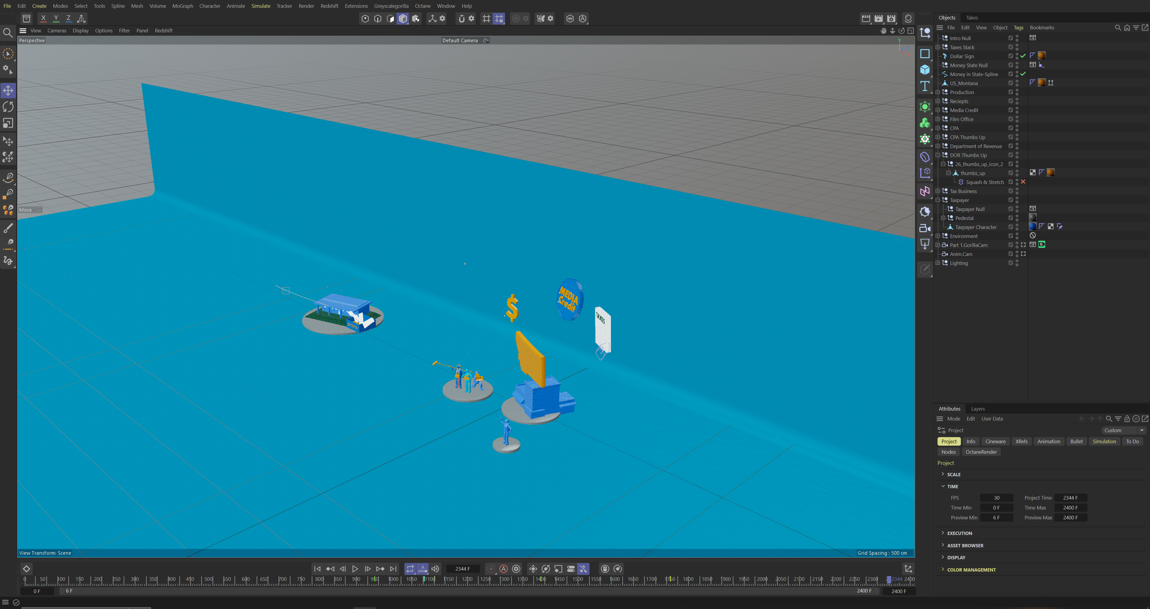Collapse the Taxpayer hierarchy
The image size is (1150, 609).
click(937, 200)
